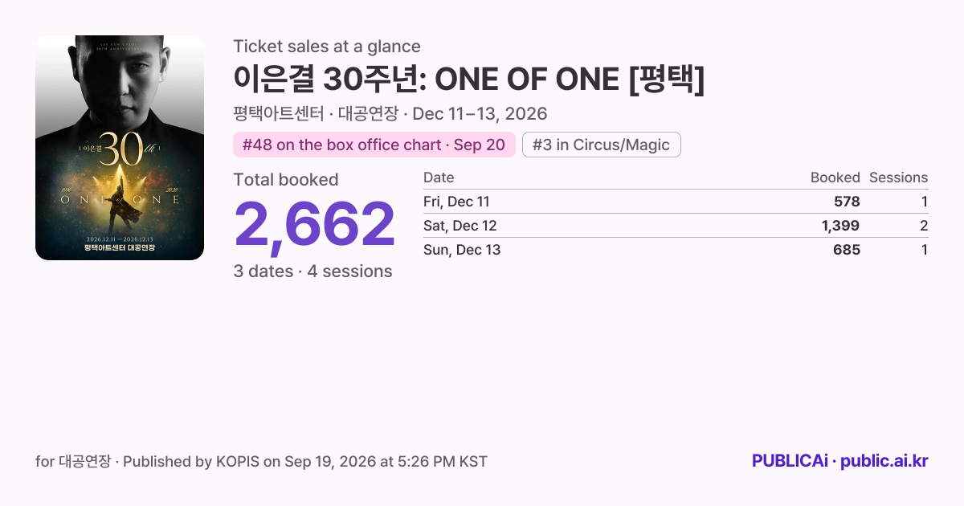
Task: Select the #3 in Circus/Magic badge
Action: tap(602, 145)
